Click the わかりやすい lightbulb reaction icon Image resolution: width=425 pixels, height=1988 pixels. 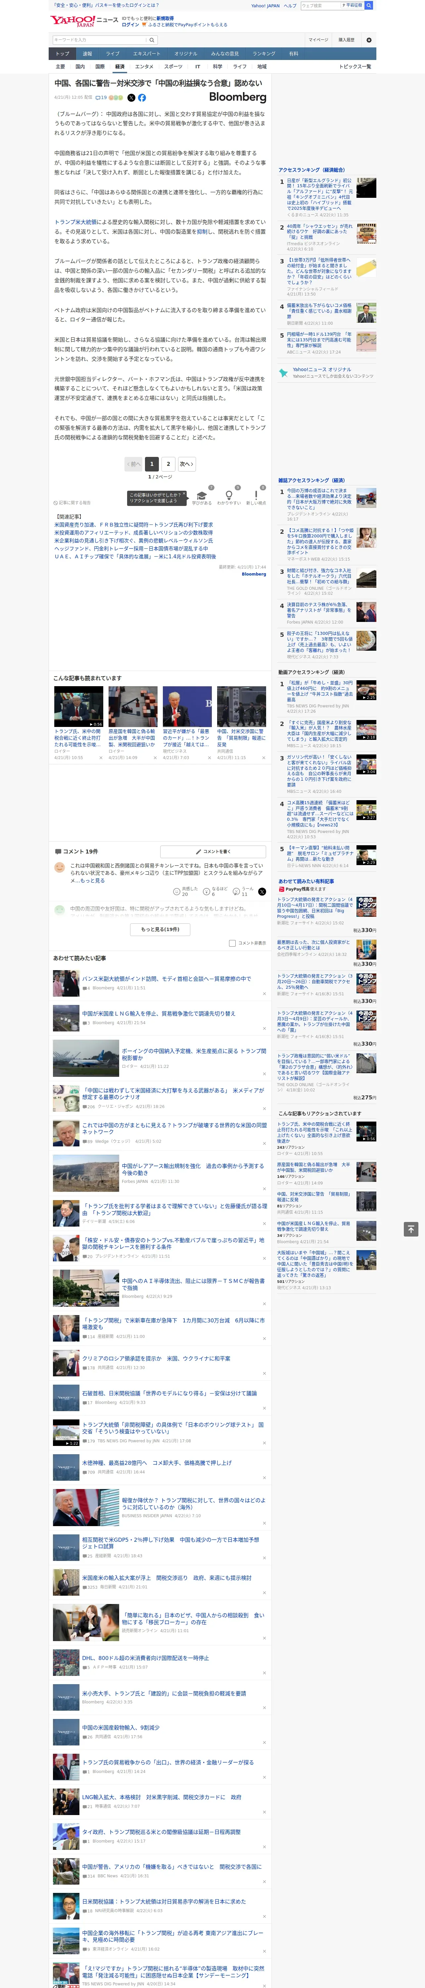(x=229, y=495)
